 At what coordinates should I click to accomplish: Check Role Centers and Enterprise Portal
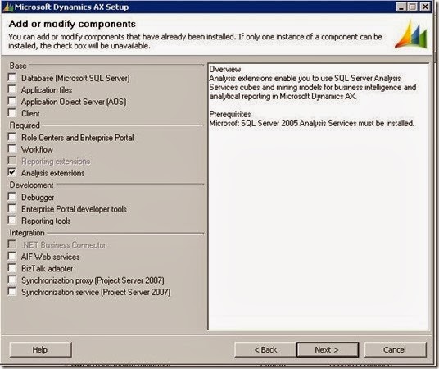pyautogui.click(x=12, y=138)
